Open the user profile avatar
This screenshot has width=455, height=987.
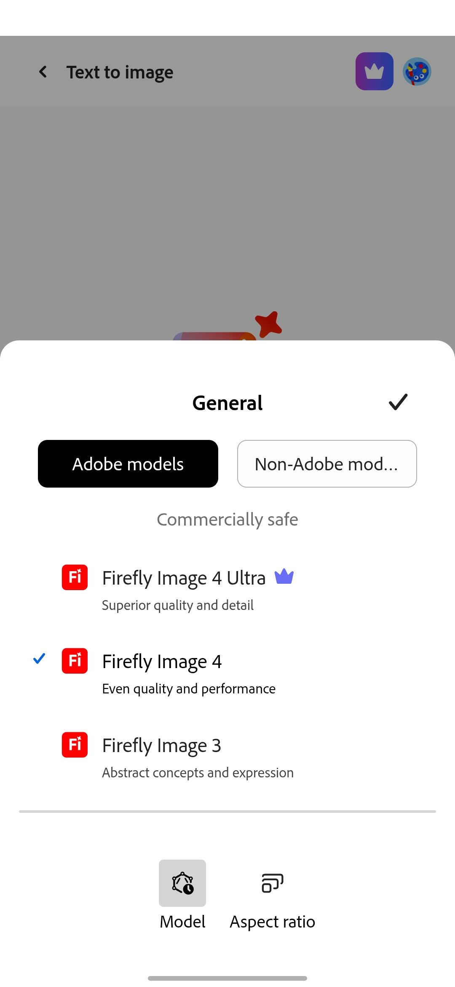[417, 71]
